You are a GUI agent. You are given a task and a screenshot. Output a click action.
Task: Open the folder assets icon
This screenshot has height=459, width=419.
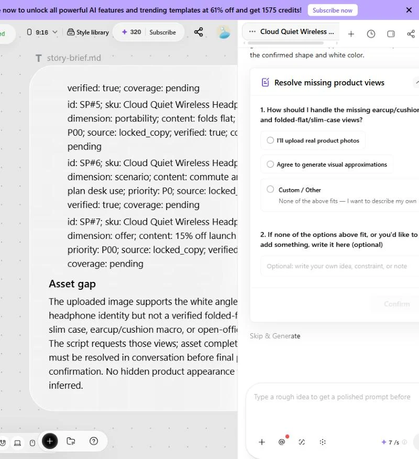[71, 441]
